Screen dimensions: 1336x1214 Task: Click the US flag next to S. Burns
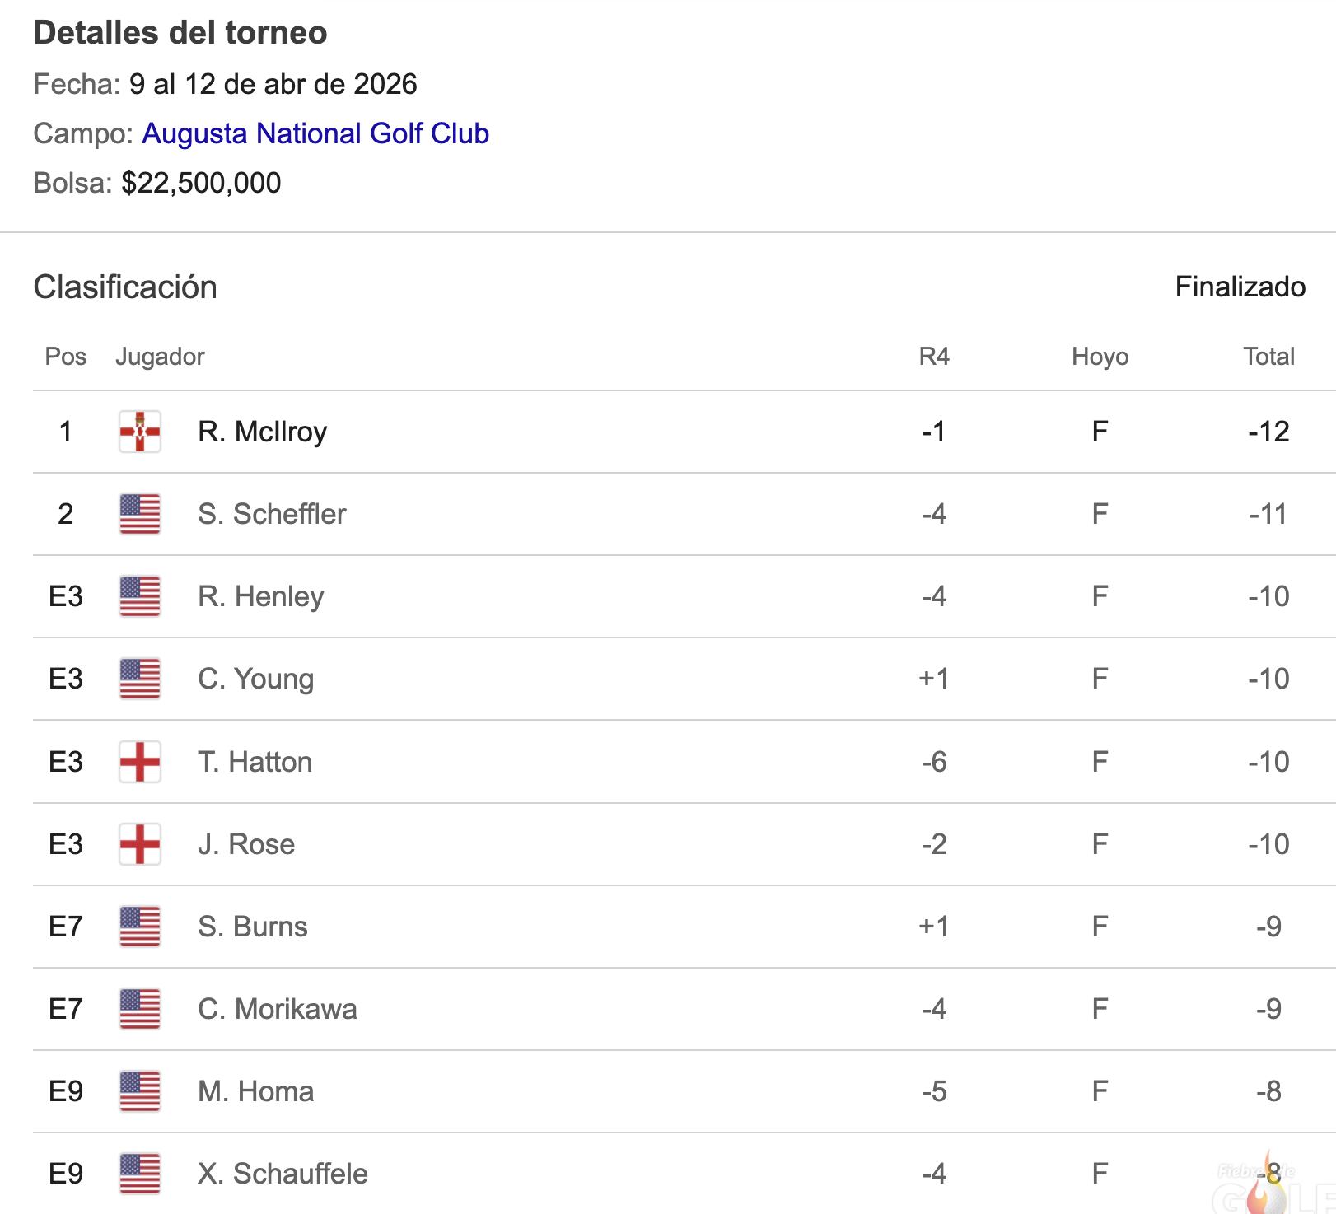click(140, 927)
